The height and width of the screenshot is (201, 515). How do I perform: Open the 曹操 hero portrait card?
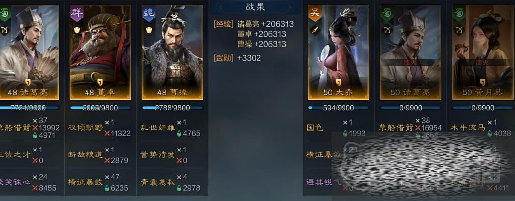pyautogui.click(x=172, y=52)
